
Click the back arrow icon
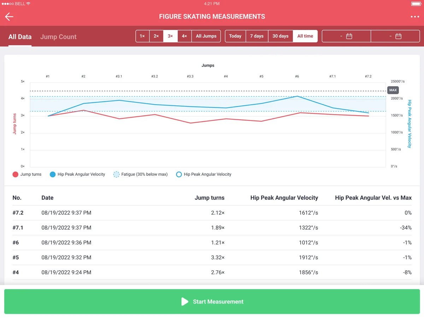(9, 16)
